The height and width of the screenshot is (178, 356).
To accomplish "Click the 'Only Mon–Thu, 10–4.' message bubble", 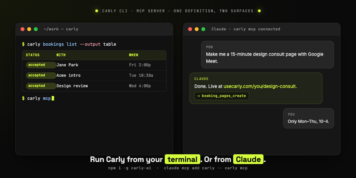I will tap(308, 118).
